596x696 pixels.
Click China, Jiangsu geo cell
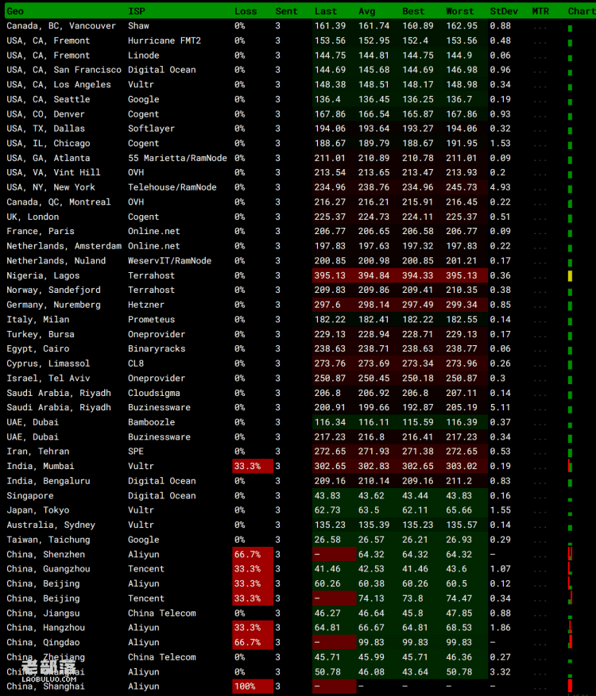point(43,613)
